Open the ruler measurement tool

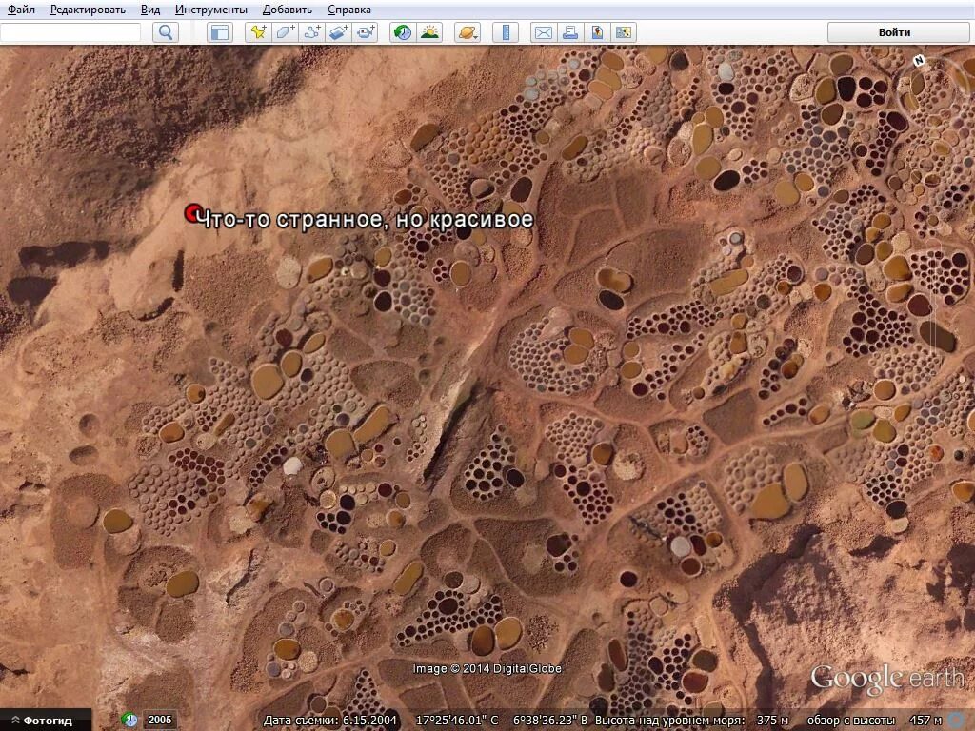pos(505,32)
